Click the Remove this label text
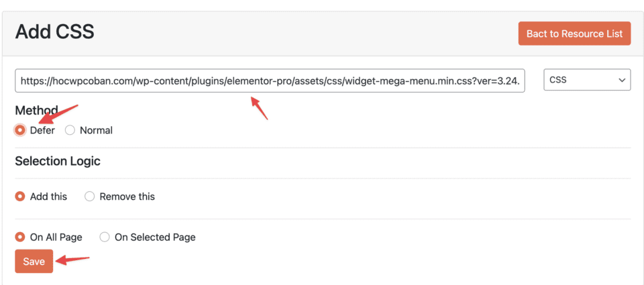This screenshot has height=285, width=644. pos(127,196)
